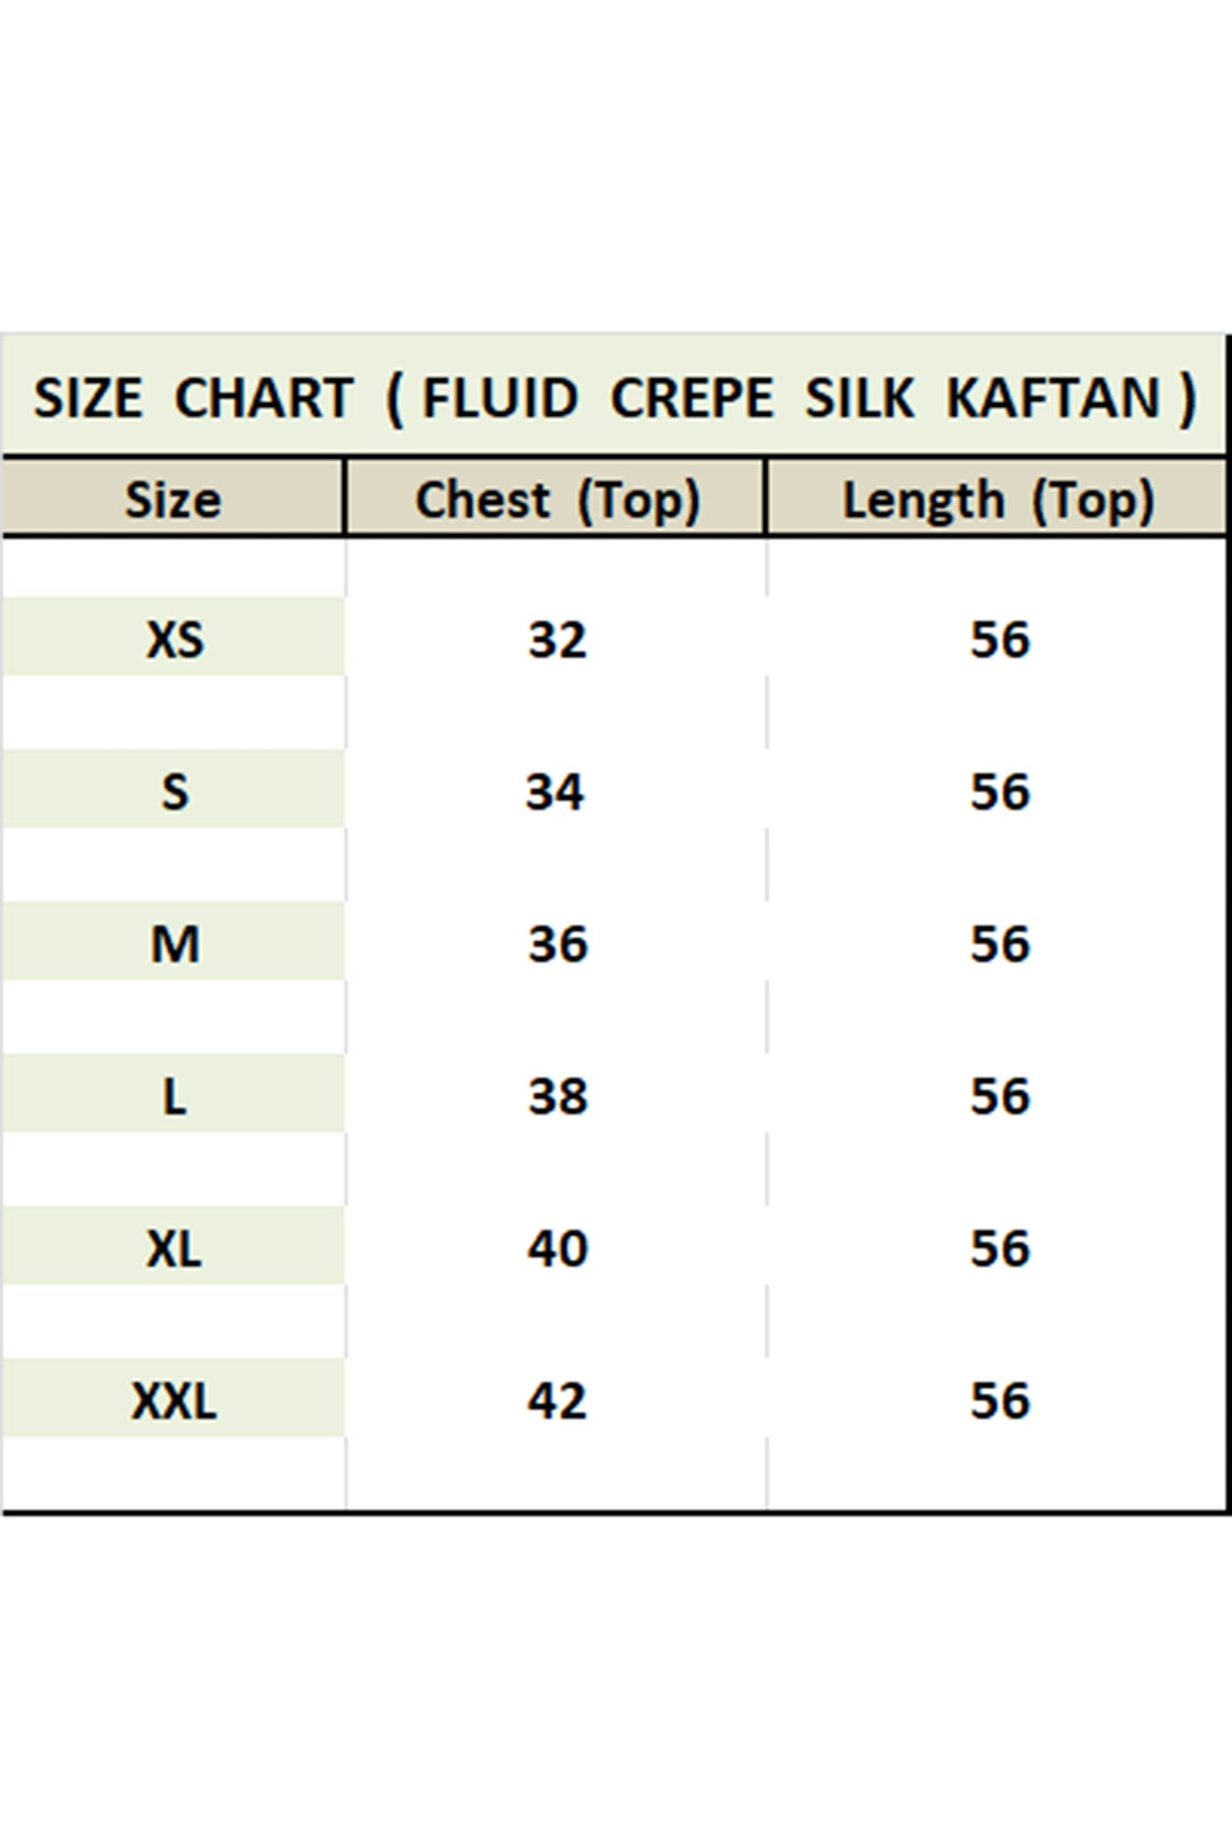Select chest value 40
The image size is (1232, 1848).
tap(557, 1249)
